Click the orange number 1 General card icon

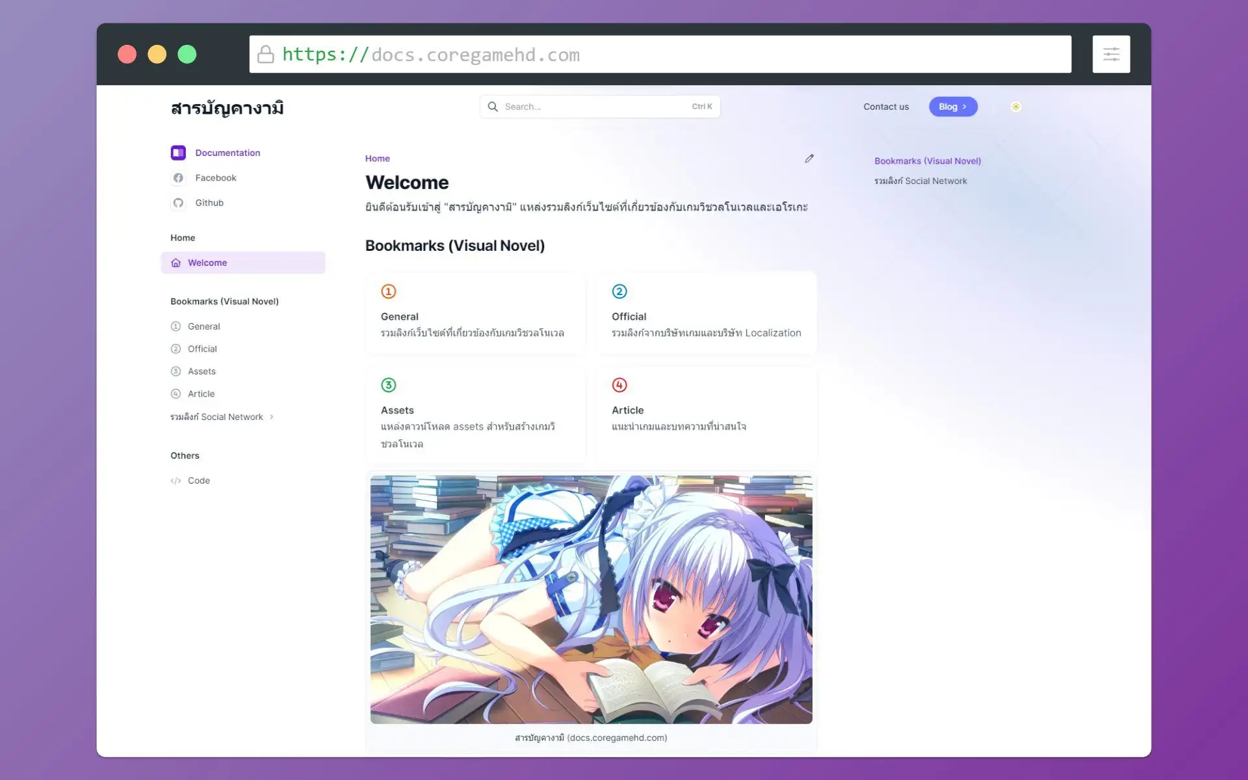click(389, 292)
